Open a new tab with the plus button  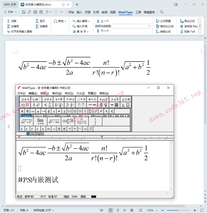[77, 5]
